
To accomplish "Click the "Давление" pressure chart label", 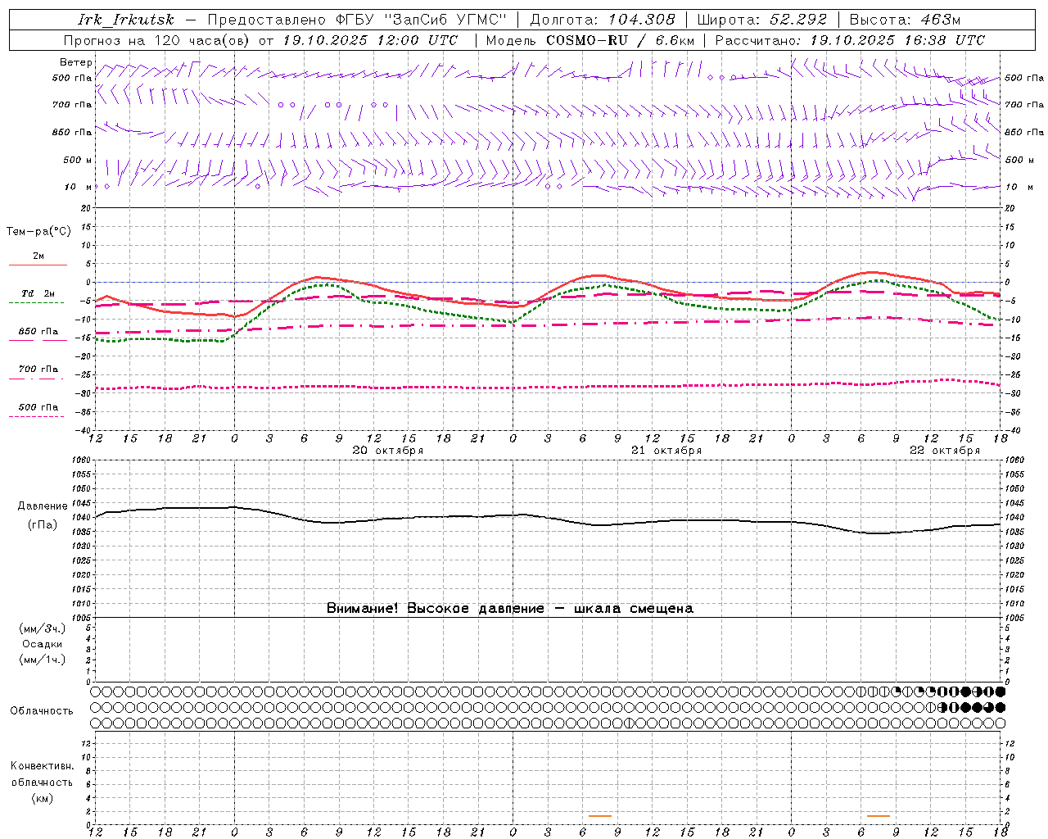I will click(x=42, y=506).
